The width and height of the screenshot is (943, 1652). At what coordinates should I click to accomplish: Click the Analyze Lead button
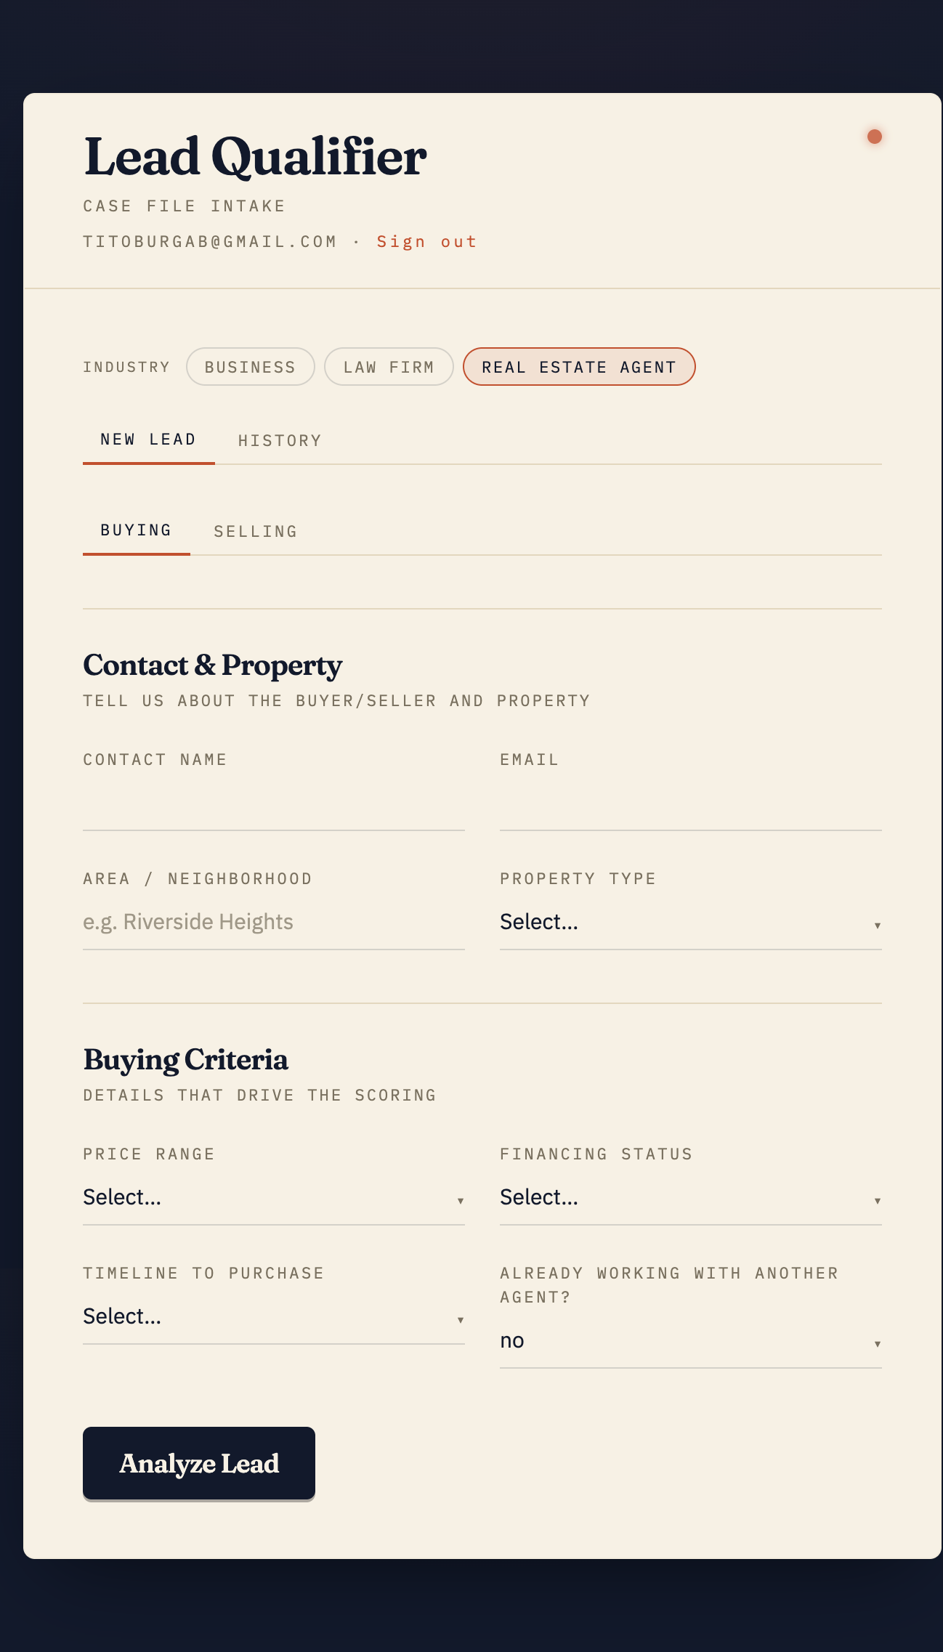tap(199, 1463)
